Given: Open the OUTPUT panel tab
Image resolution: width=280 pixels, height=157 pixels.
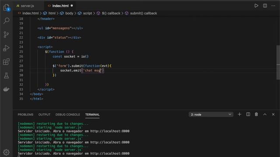Looking at the screenshot, I should [x=44, y=114].
